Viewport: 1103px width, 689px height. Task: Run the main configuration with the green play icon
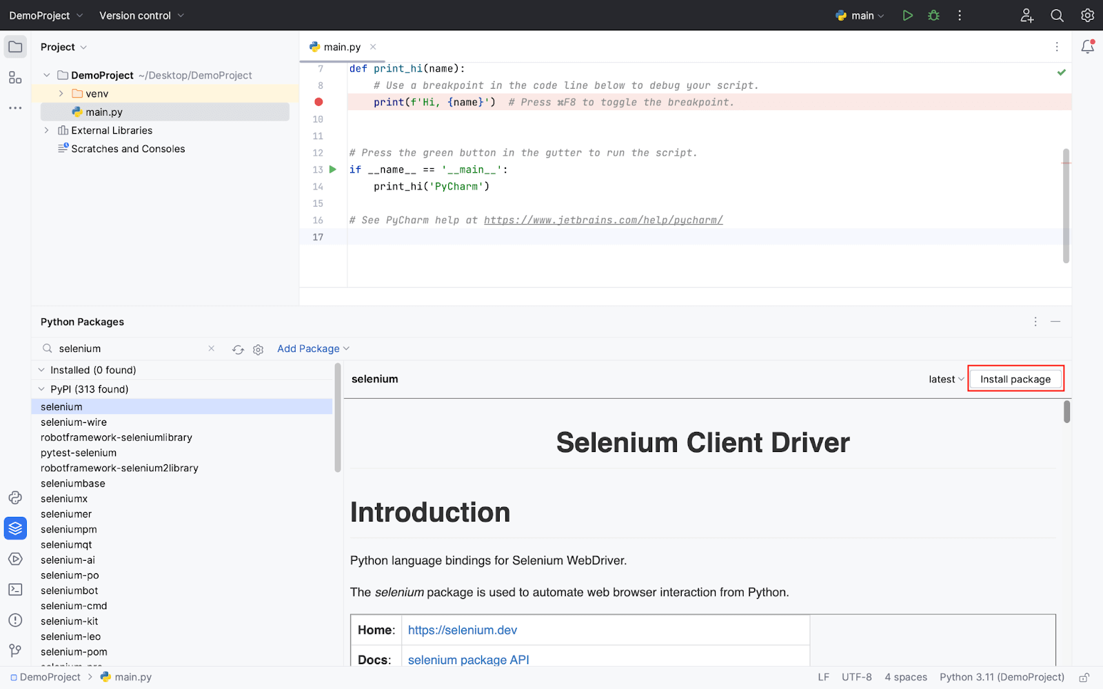pyautogui.click(x=907, y=15)
